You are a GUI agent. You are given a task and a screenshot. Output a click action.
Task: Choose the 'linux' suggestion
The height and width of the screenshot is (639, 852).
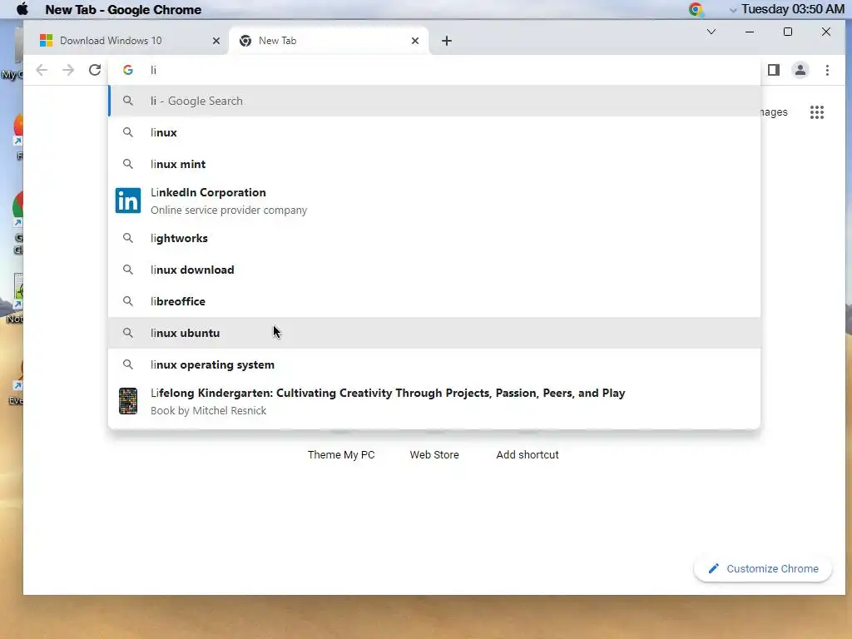pos(434,132)
